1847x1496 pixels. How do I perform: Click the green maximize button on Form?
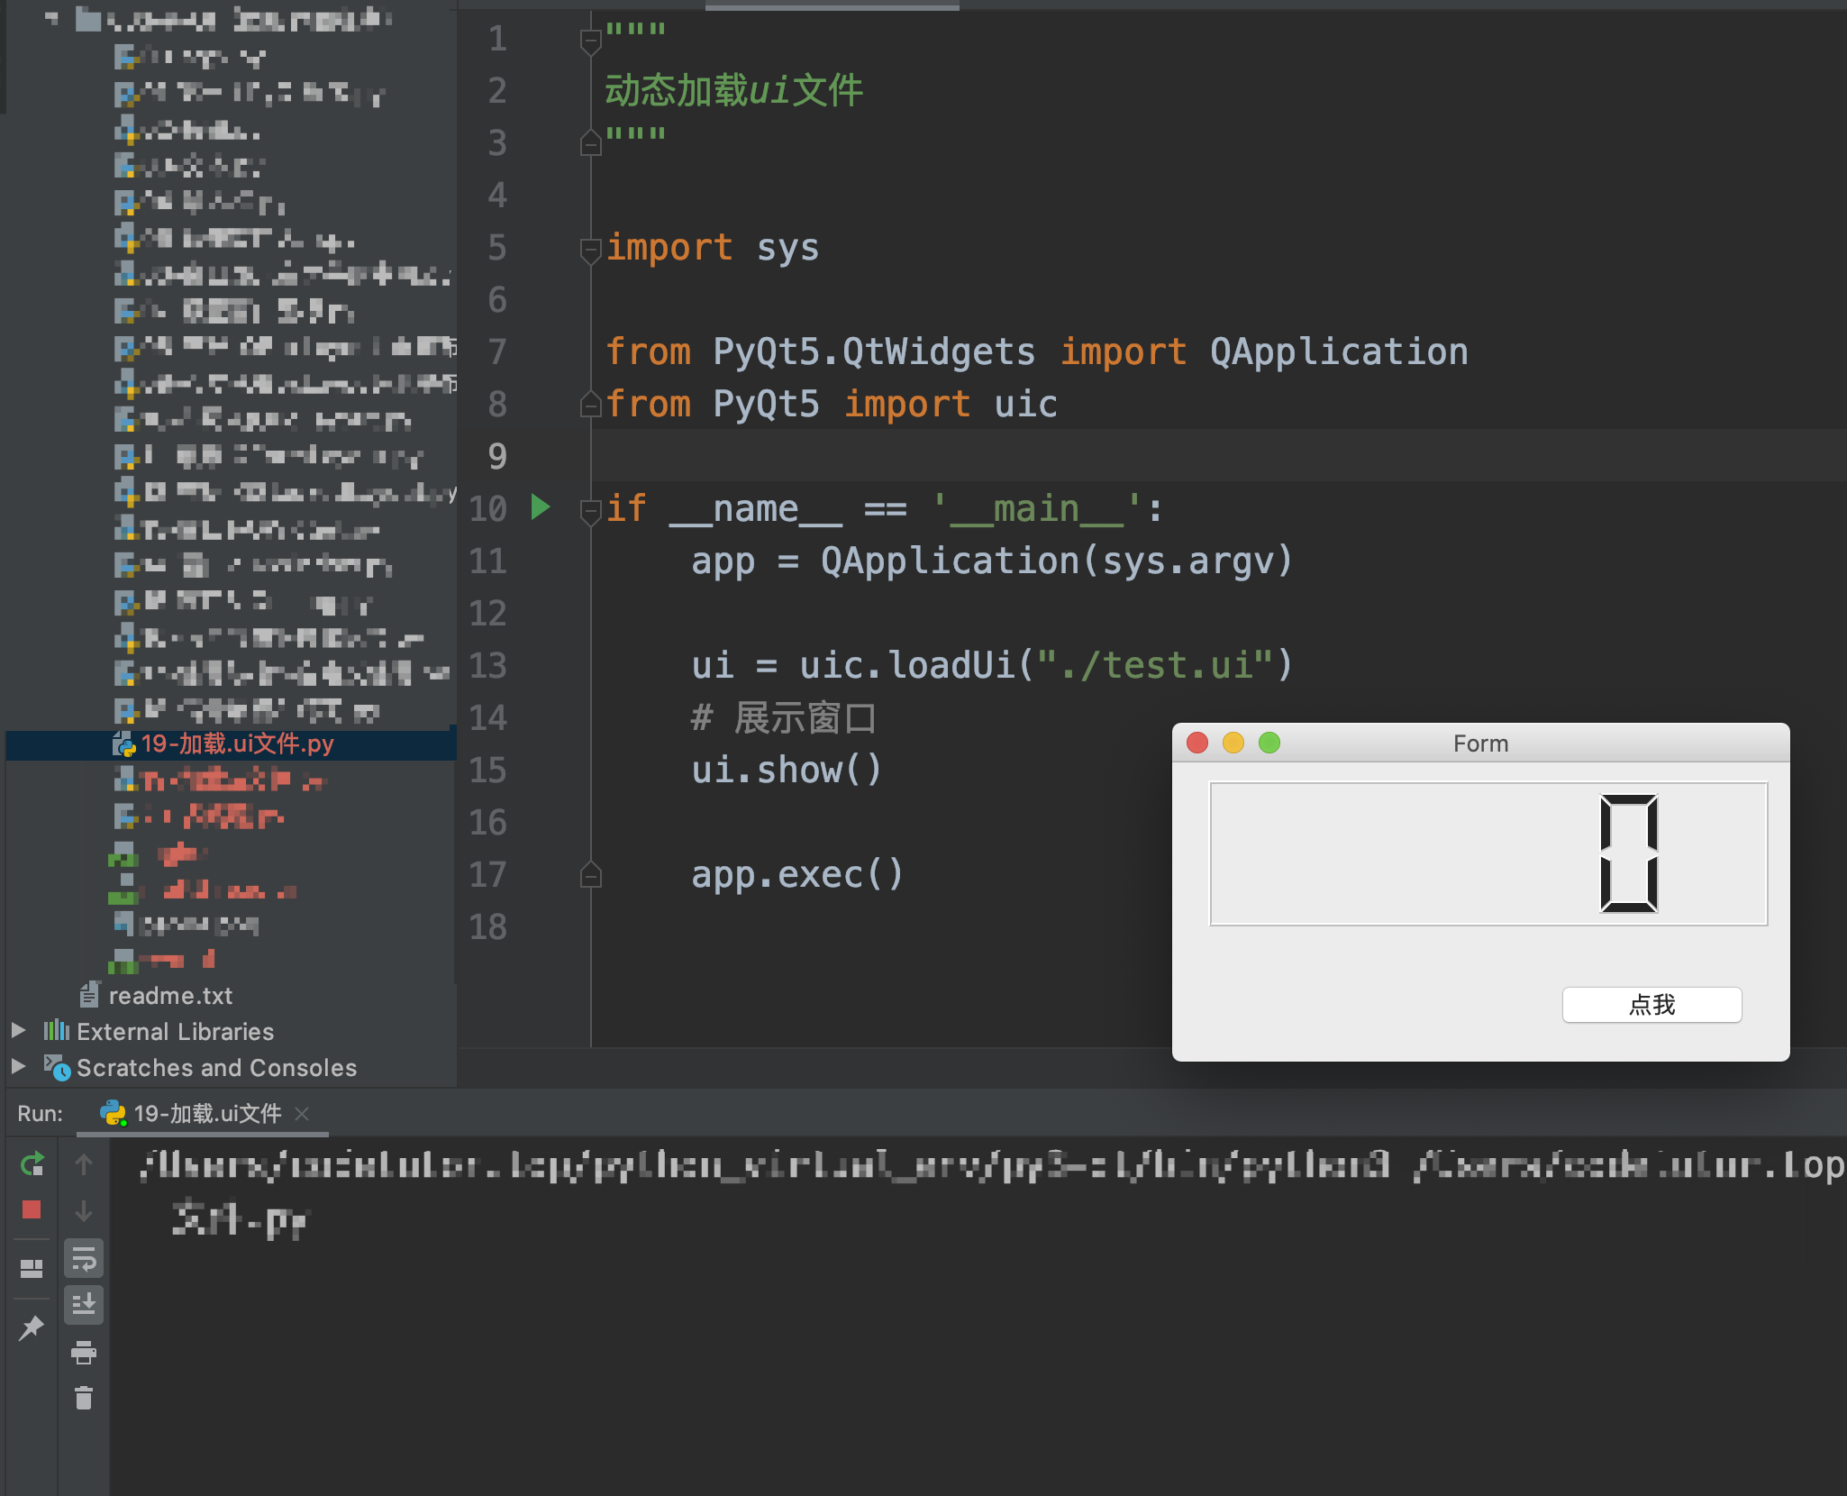(1271, 743)
